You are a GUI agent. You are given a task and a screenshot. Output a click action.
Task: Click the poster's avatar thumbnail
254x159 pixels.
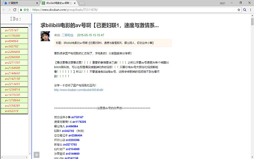[45, 36]
